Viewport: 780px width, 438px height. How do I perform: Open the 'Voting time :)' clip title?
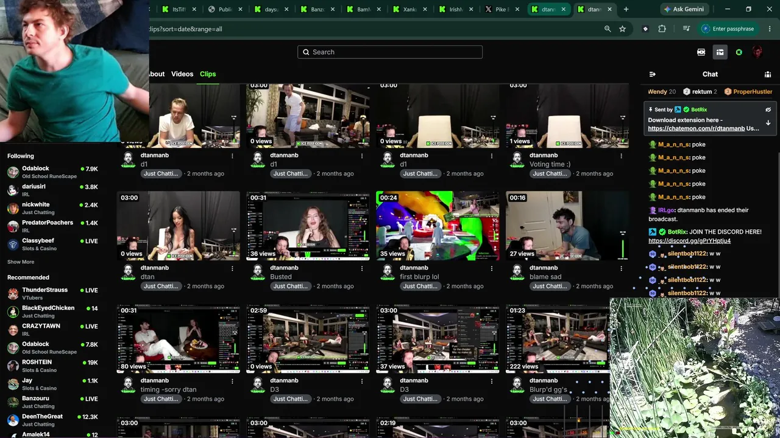(x=550, y=164)
